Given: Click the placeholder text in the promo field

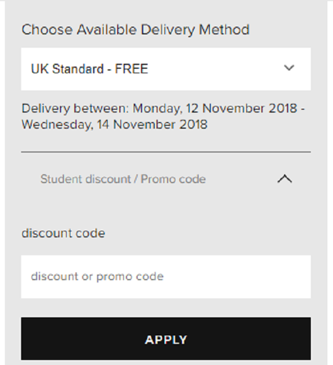Looking at the screenshot, I should [x=97, y=277].
